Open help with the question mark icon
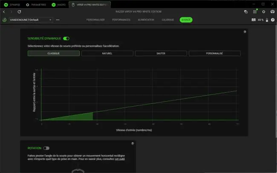The height and width of the screenshot is (173, 277). pyautogui.click(x=273, y=20)
